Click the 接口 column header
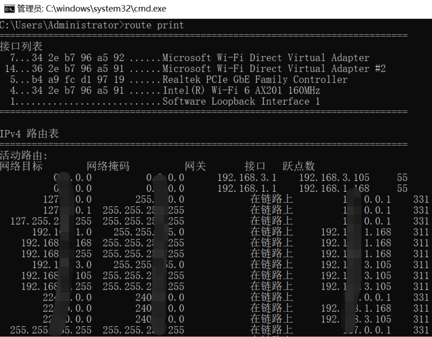 (x=255, y=166)
